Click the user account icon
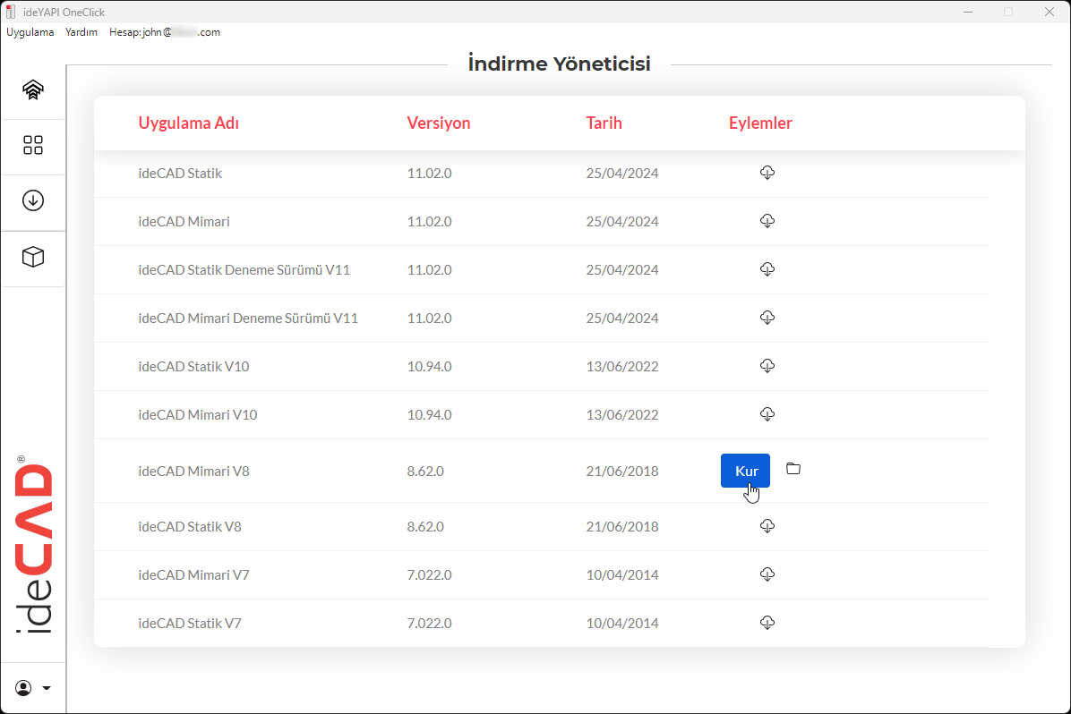This screenshot has width=1071, height=714. pos(23,688)
